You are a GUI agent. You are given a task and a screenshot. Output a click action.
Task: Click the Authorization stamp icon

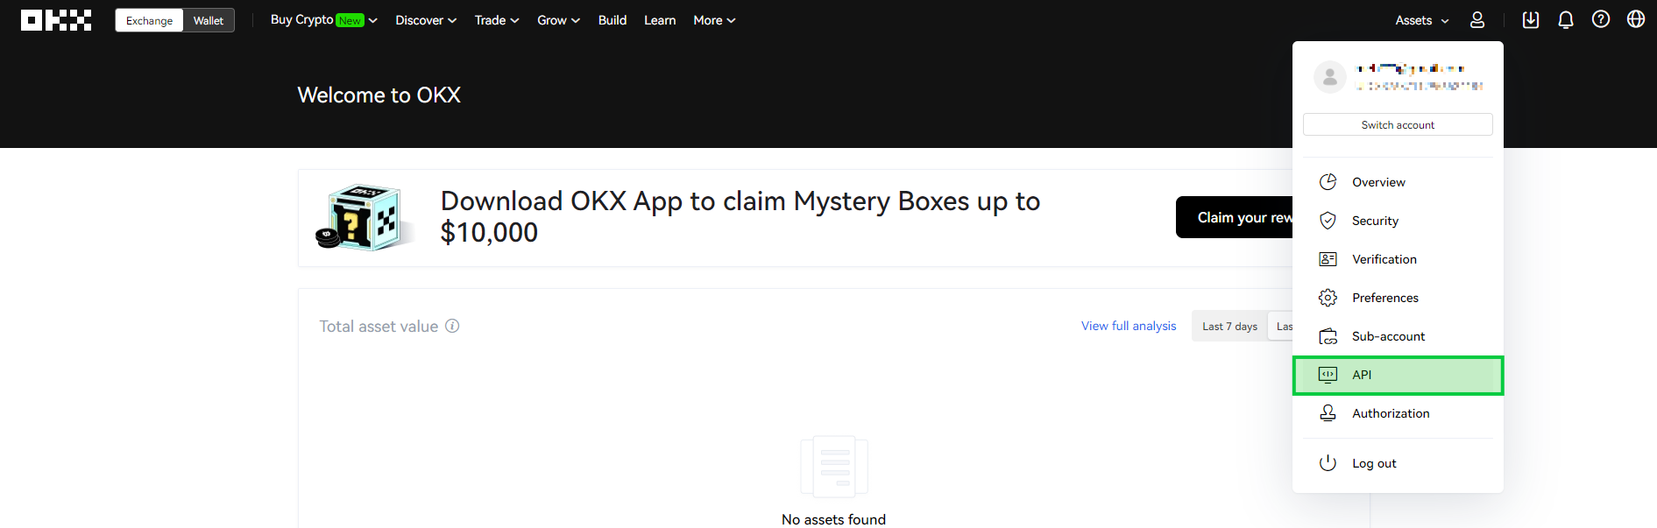tap(1328, 413)
